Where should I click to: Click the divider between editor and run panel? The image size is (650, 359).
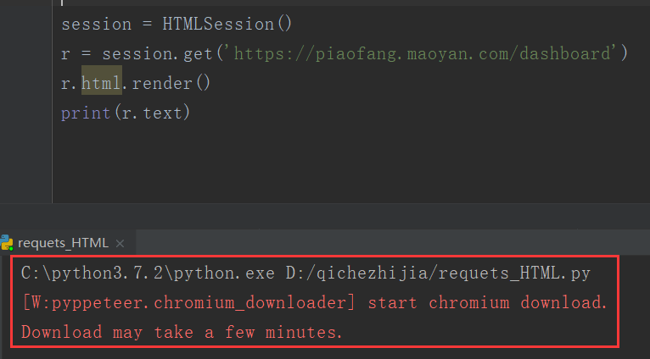(x=325, y=204)
